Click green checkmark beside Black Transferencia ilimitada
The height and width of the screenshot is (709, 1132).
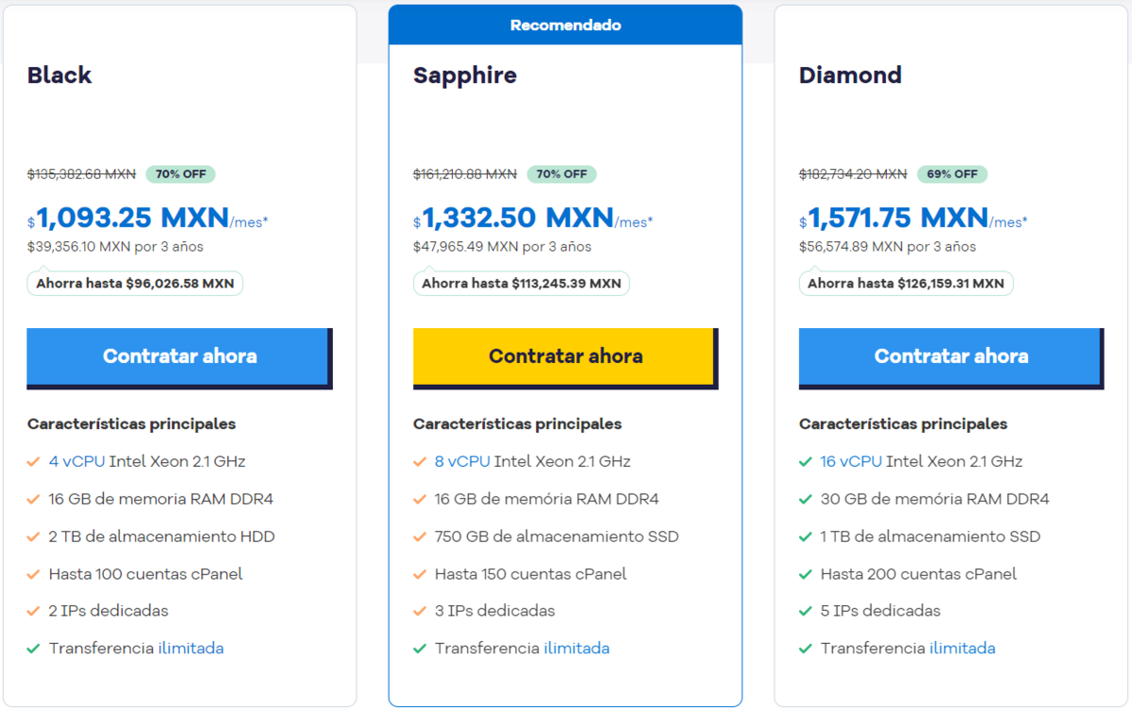(x=33, y=649)
